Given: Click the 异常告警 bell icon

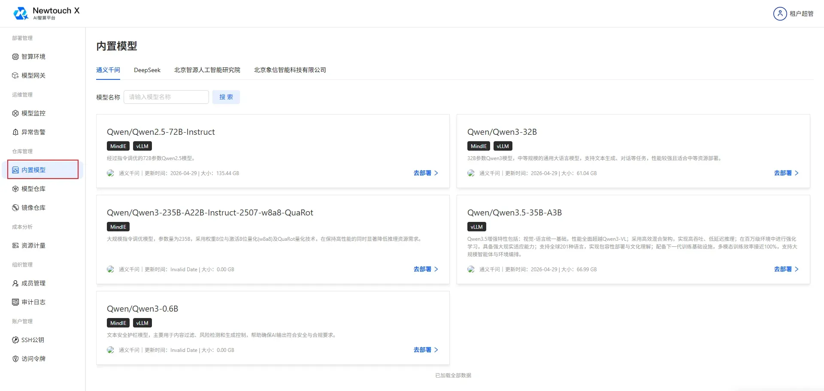Looking at the screenshot, I should [15, 132].
